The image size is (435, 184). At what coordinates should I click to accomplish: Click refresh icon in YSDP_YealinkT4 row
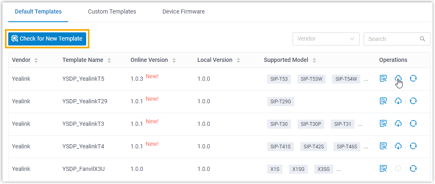413,146
